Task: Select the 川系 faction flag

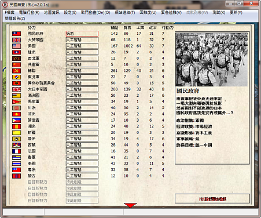Action: point(16,108)
